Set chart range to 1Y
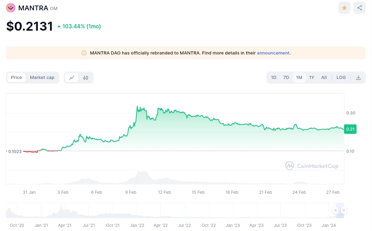This screenshot has width=372, height=231. pyautogui.click(x=311, y=78)
